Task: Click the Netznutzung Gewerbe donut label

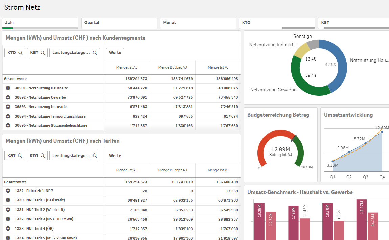Action: tap(273, 90)
